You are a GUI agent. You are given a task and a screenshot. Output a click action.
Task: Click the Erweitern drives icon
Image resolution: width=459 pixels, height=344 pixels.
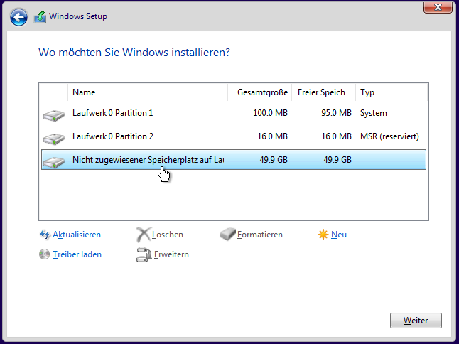tap(144, 254)
